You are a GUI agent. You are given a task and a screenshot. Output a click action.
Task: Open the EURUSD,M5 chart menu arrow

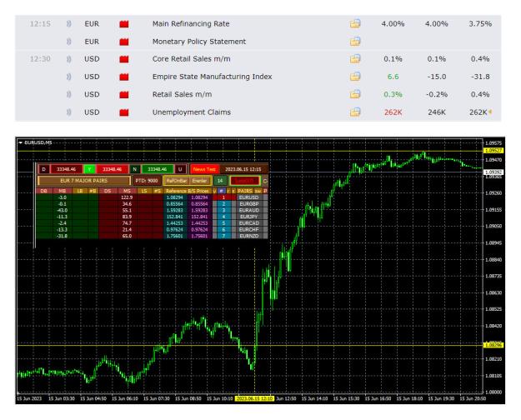[21, 142]
